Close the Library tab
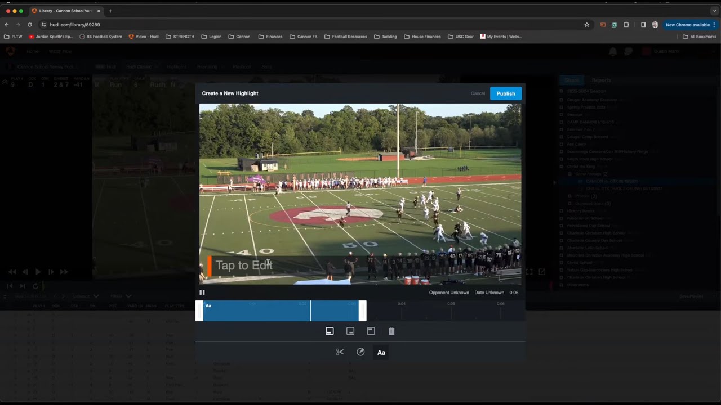The image size is (721, 405). 99,11
